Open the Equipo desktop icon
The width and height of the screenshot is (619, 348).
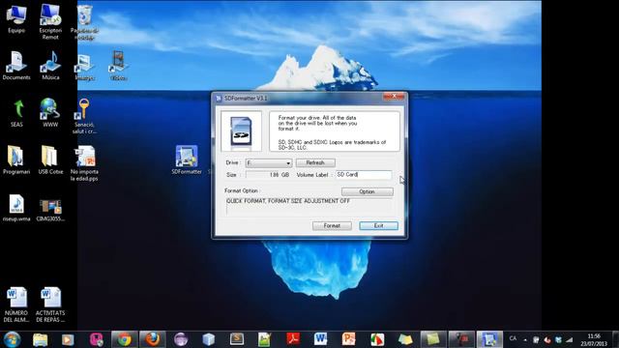[x=16, y=19]
